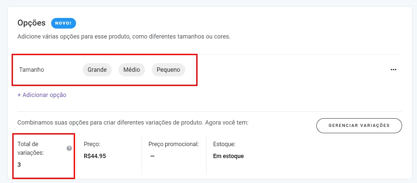Viewport: 417px width, 183px height.
Task: Click the NOVO! badge
Action: (x=63, y=23)
